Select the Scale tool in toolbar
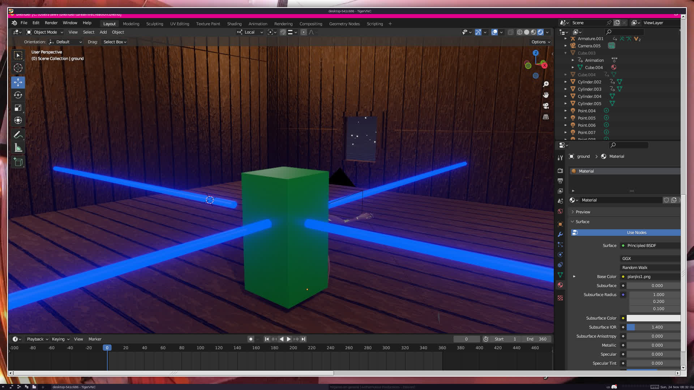This screenshot has width=694, height=390. (x=18, y=108)
